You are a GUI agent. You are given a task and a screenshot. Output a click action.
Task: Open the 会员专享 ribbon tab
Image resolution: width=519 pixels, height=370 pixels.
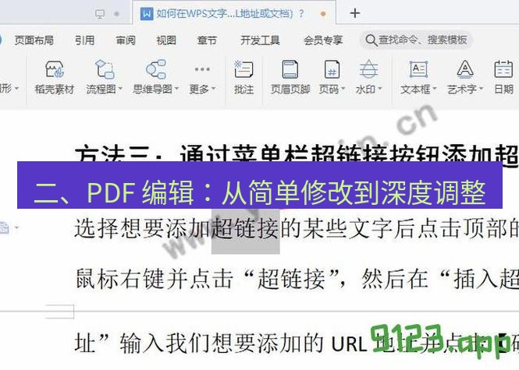(323, 41)
